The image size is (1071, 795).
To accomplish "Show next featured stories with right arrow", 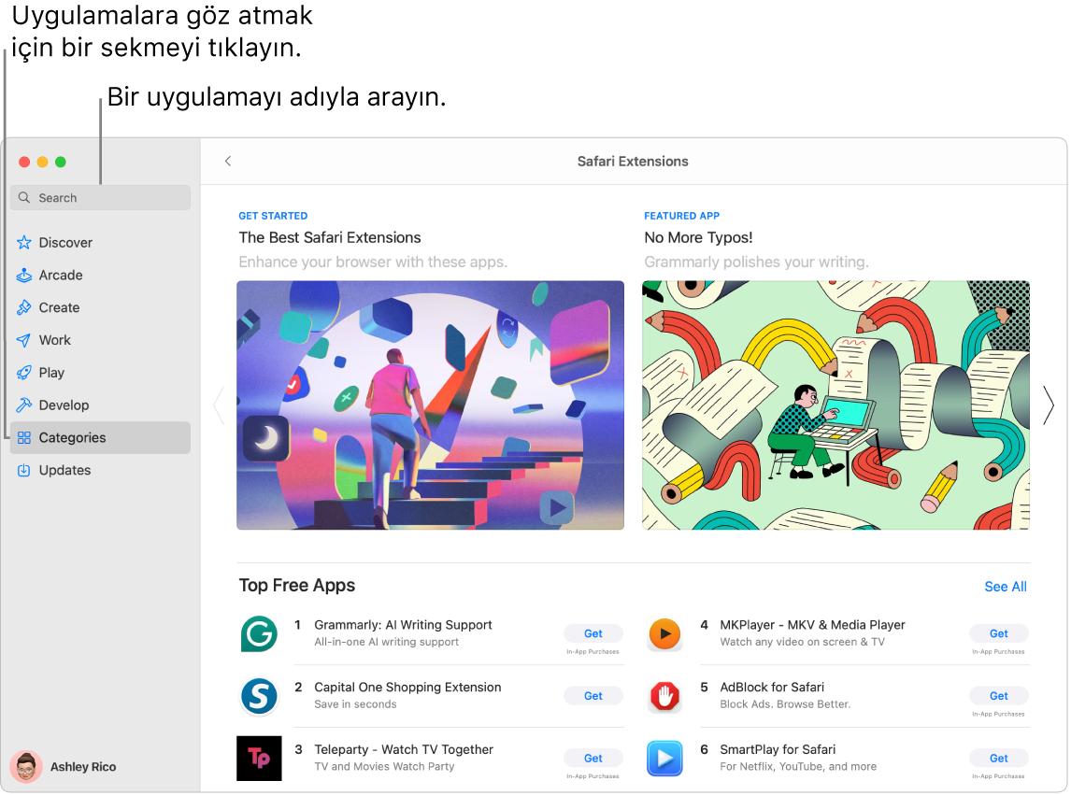I will click(x=1049, y=405).
